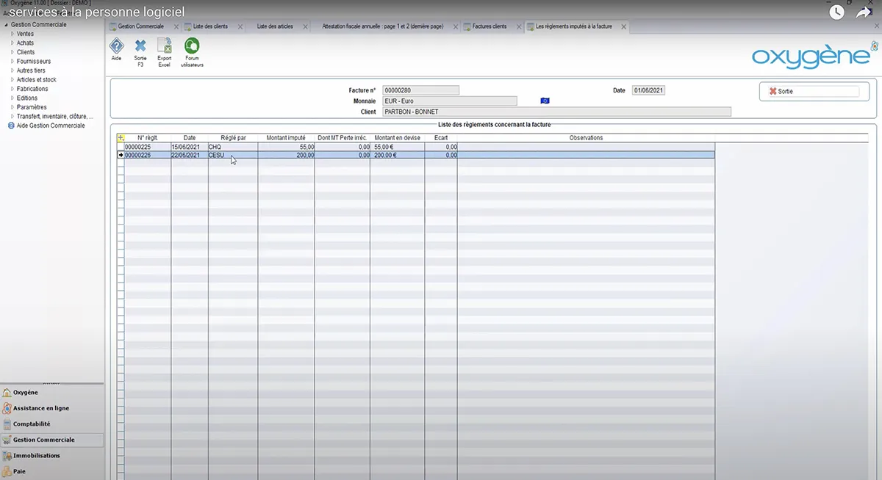Expand the Clients tree node

(x=12, y=52)
